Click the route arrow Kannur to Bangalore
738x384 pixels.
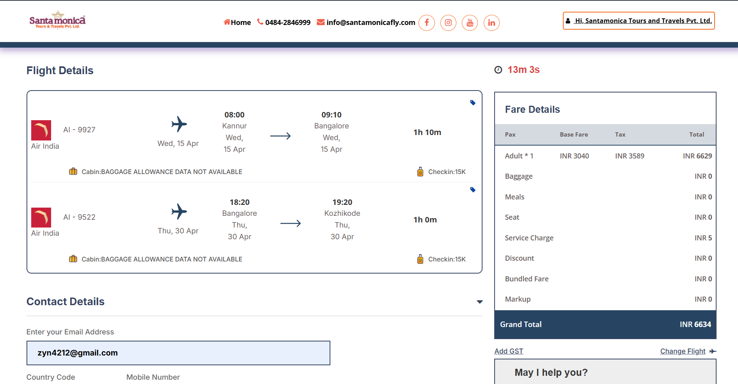pos(280,136)
